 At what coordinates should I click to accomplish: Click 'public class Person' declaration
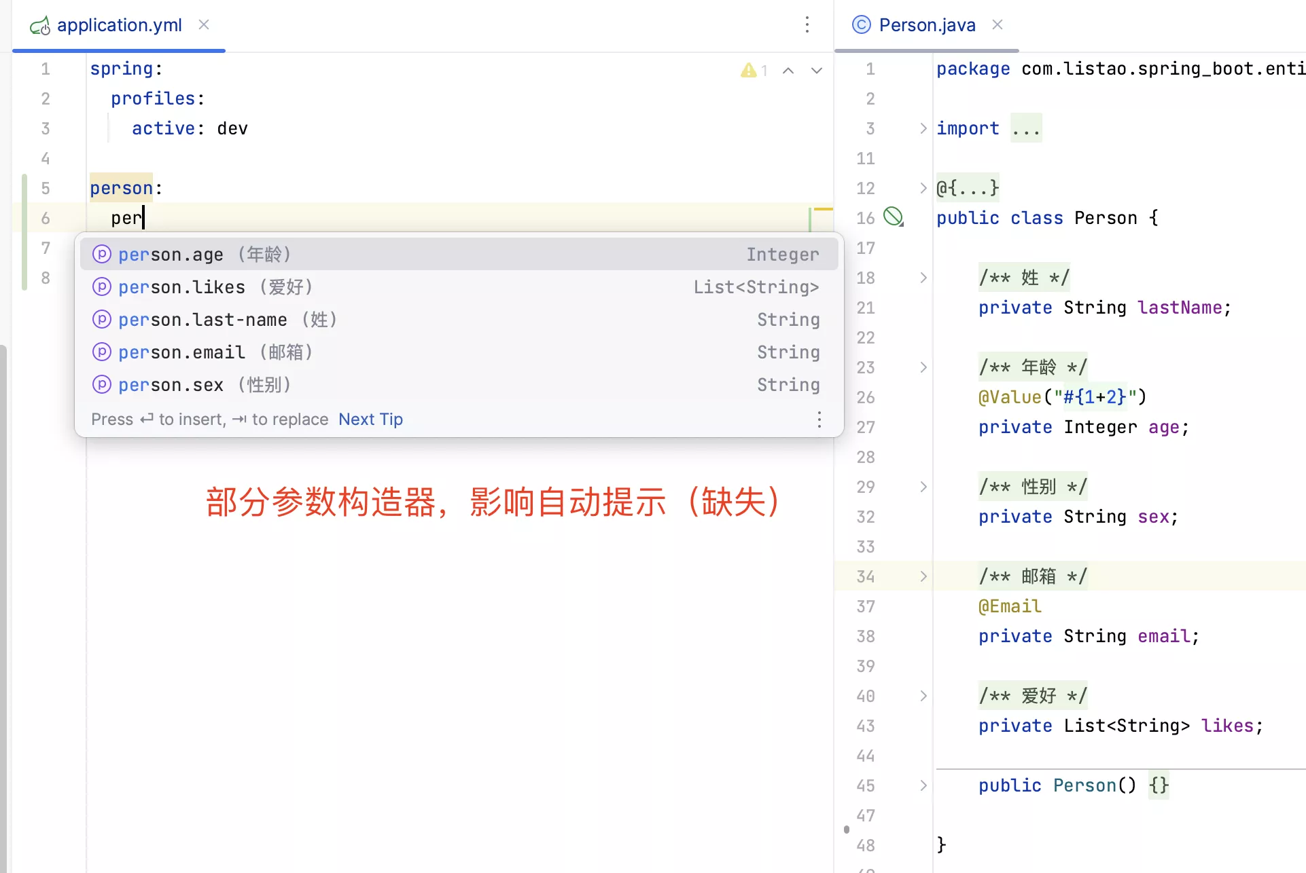(1047, 218)
